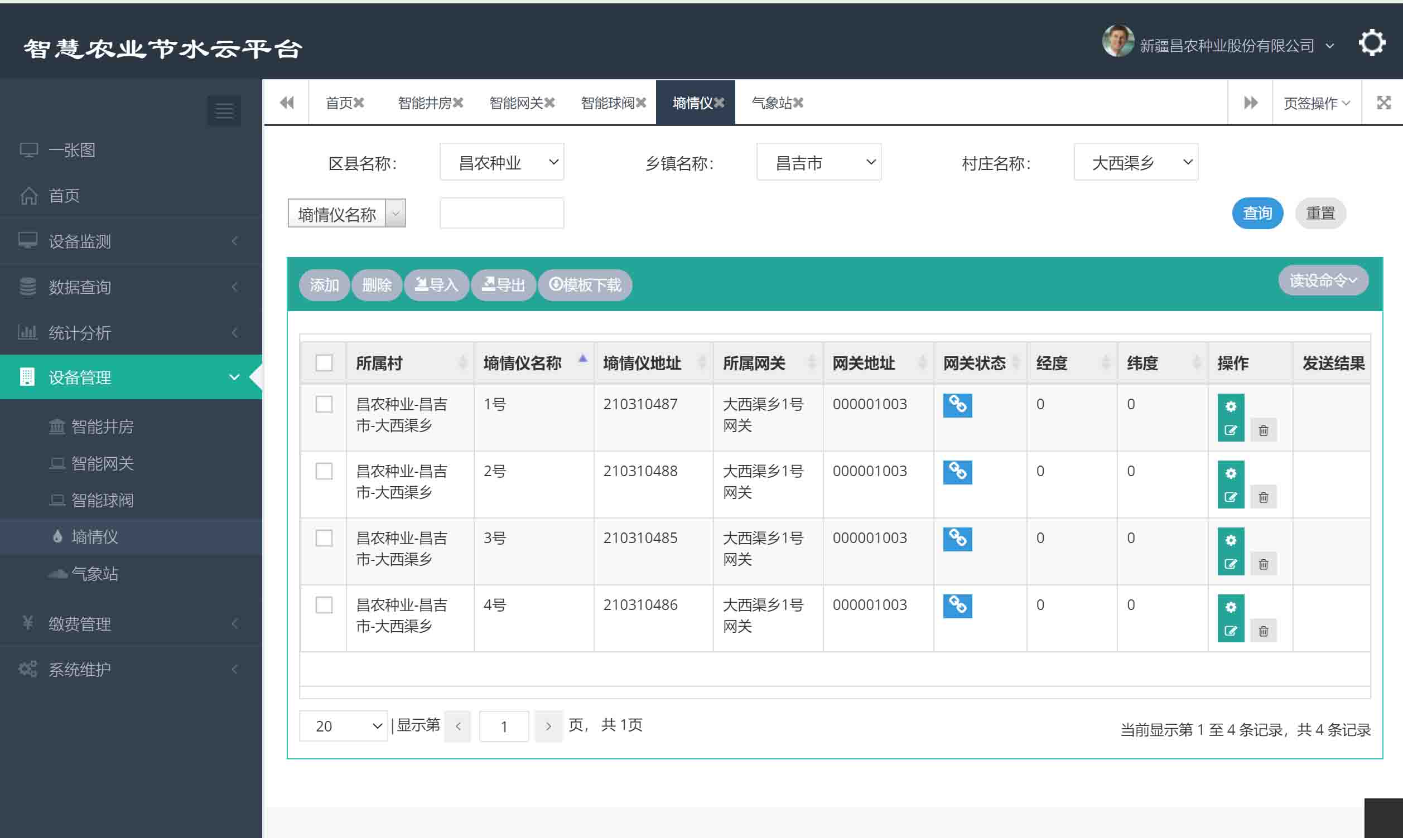Image resolution: width=1403 pixels, height=838 pixels.
Task: Toggle the sidebar hamburger menu button
Action: [224, 112]
